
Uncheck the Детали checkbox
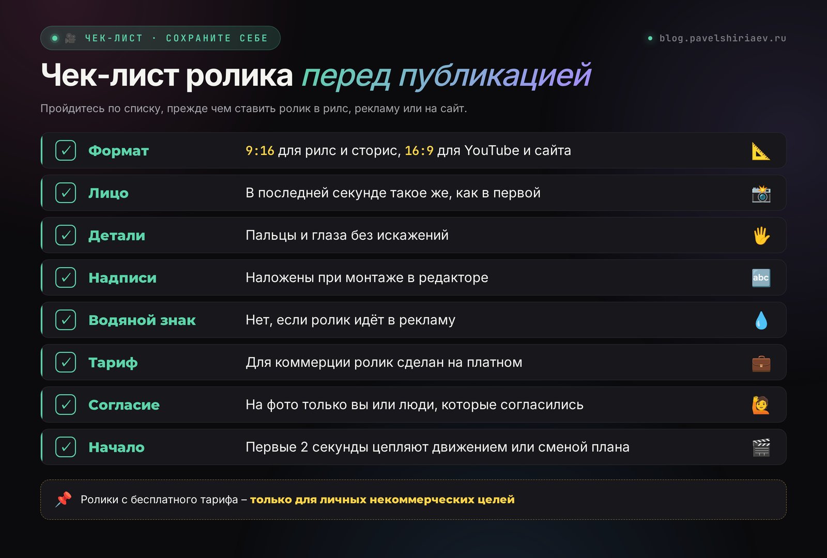pos(66,235)
